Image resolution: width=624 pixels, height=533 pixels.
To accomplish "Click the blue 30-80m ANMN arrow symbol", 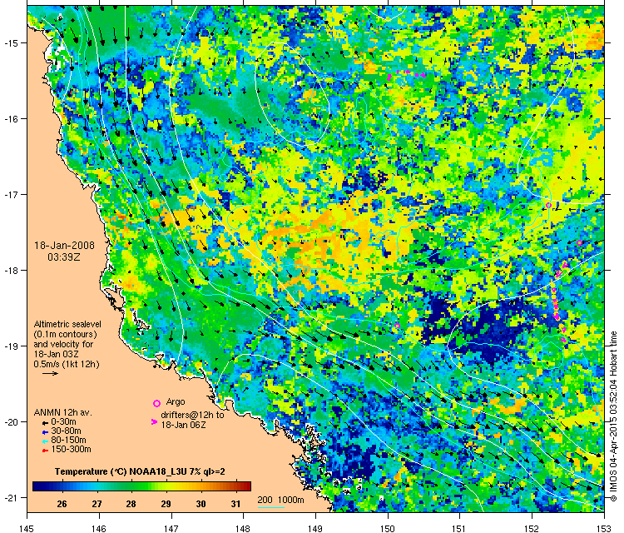I will pos(46,432).
